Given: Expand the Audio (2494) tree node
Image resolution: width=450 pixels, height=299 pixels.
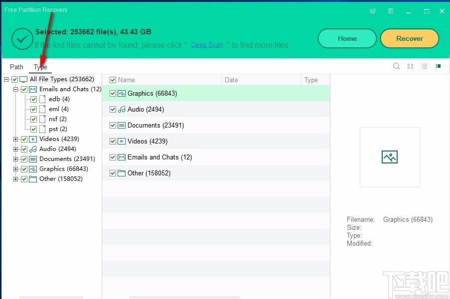Looking at the screenshot, I should [16, 149].
